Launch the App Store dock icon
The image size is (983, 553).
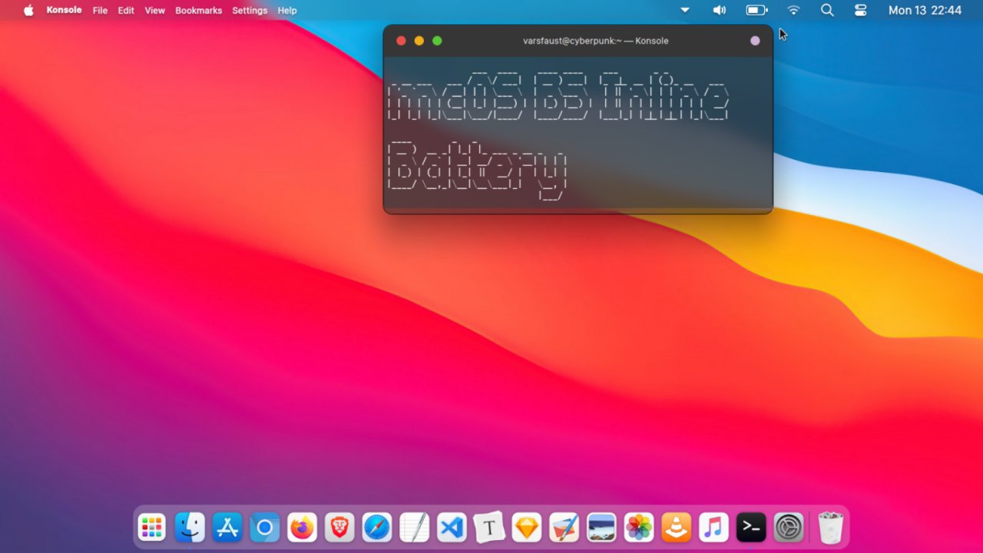[x=227, y=528]
